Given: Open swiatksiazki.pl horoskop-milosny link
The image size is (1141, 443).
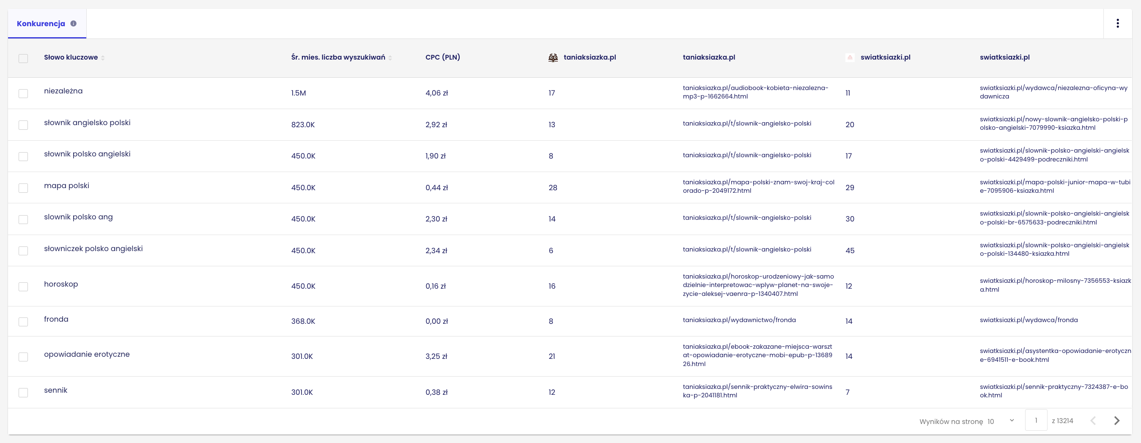Looking at the screenshot, I should pos(1055,285).
